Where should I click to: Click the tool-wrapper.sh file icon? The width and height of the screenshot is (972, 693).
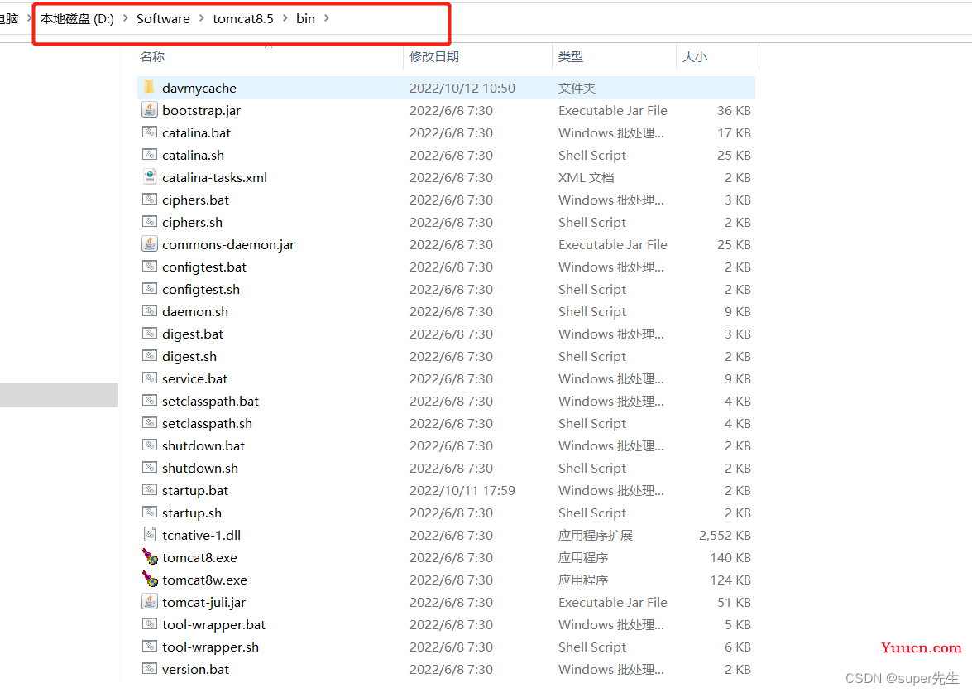click(x=150, y=646)
